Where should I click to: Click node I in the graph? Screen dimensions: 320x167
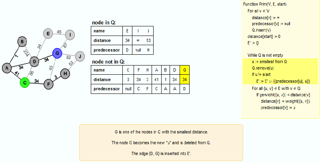[x=70, y=35]
